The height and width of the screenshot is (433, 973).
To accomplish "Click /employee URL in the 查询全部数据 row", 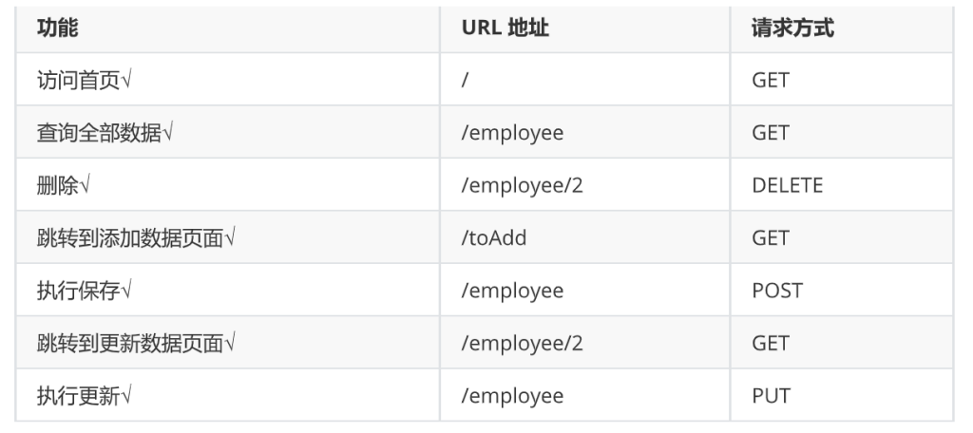I will coord(512,133).
